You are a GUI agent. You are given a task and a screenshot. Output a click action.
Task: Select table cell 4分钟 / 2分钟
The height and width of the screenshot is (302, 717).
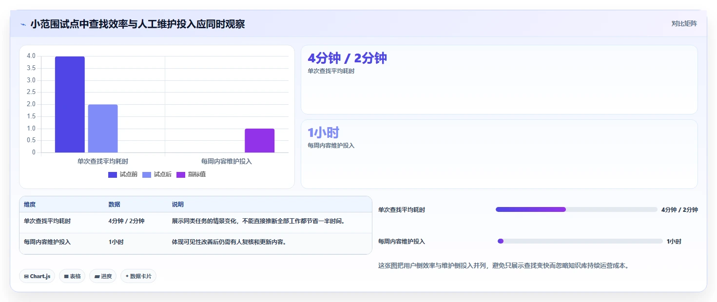coord(126,221)
